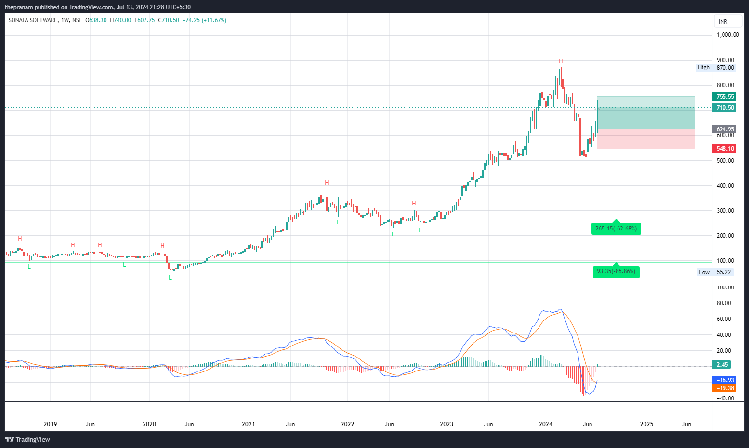The width and height of the screenshot is (749, 448).
Task: Click the High 870.00 price label
Action: (716, 68)
